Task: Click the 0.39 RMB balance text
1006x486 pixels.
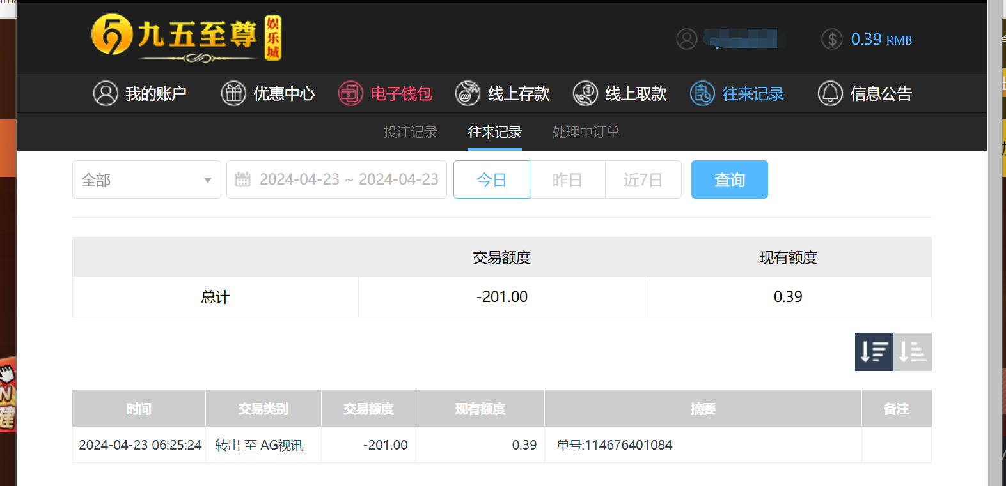Action: coord(881,40)
